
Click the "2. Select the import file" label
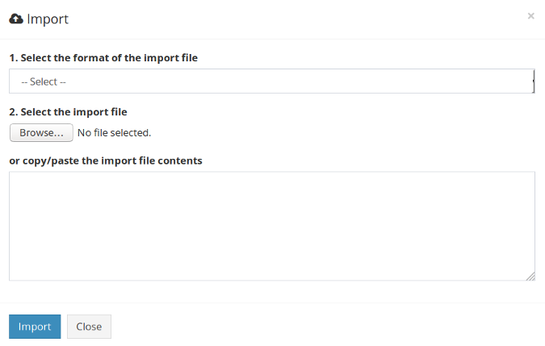[x=68, y=112]
